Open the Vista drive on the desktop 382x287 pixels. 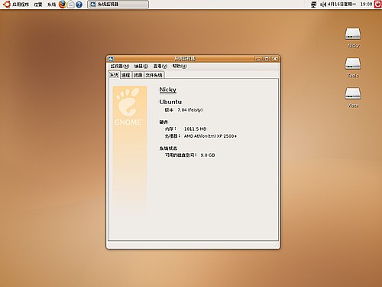coord(353,98)
